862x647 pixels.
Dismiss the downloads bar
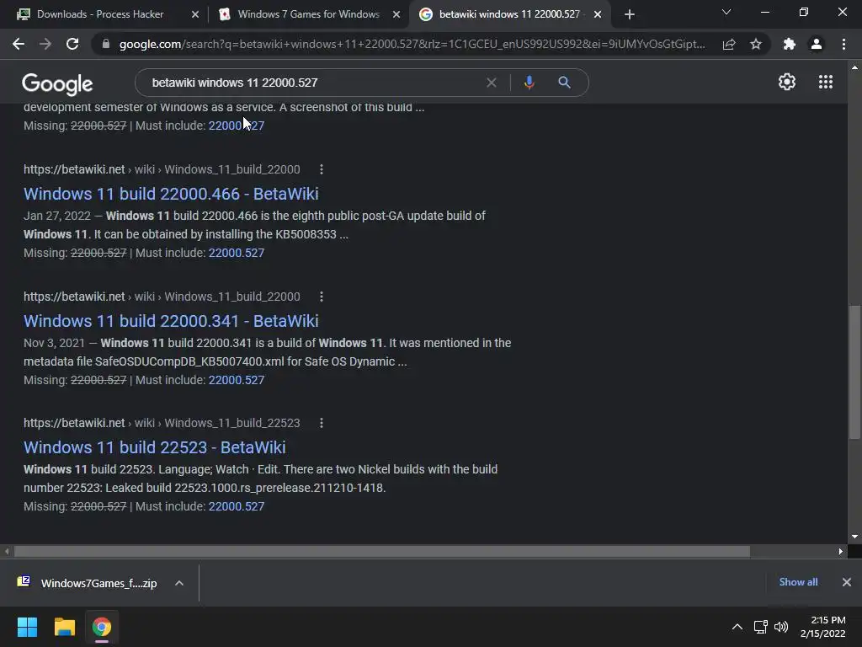(847, 582)
